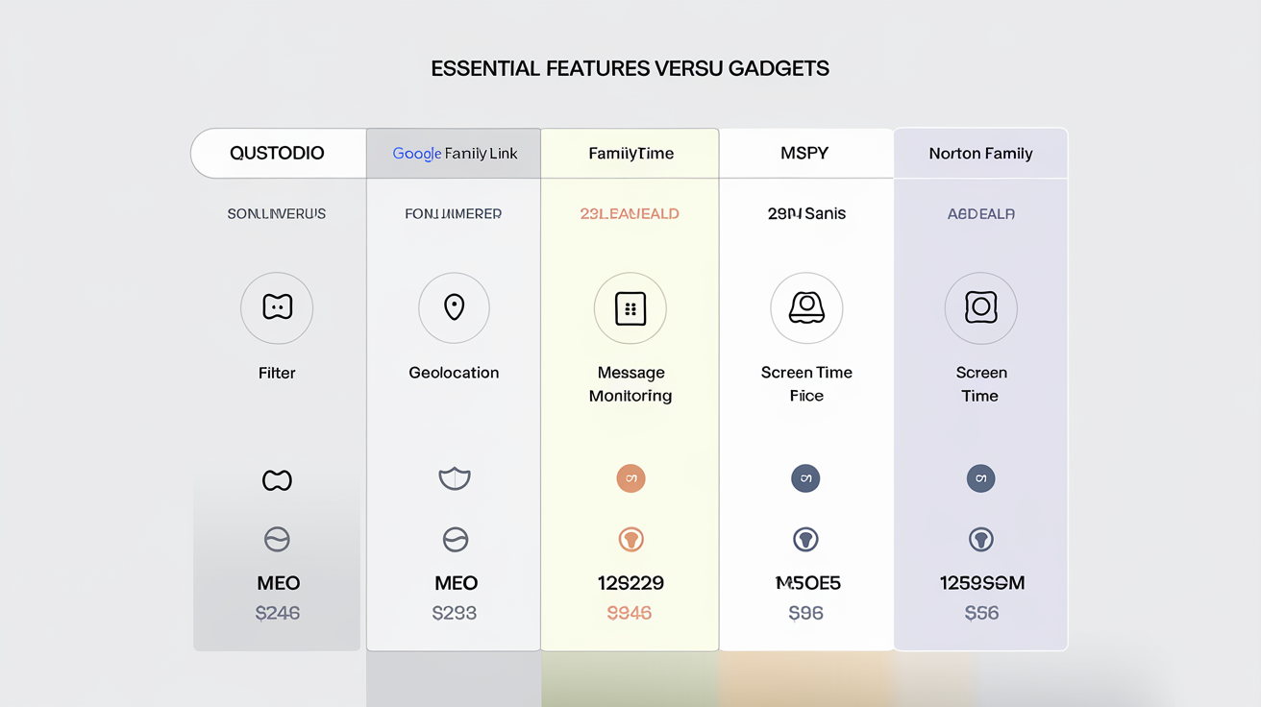The image size is (1261, 707).
Task: Click the $96 price in MSPY column
Action: point(805,613)
